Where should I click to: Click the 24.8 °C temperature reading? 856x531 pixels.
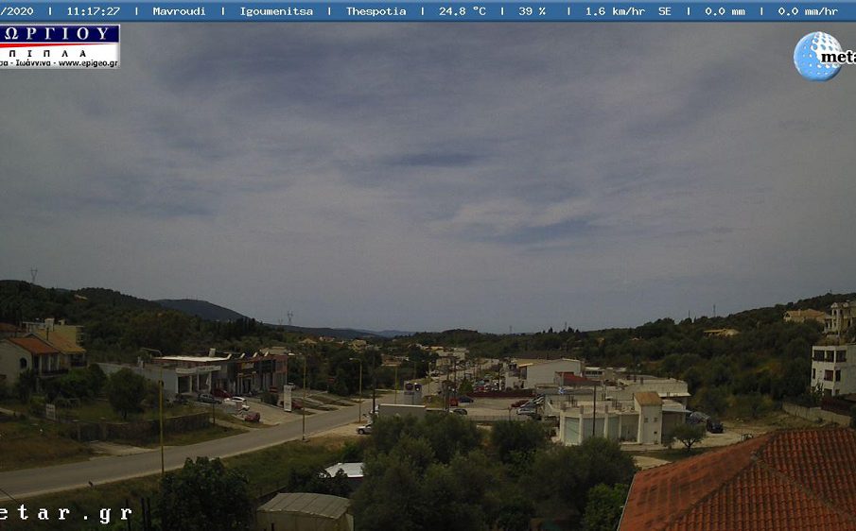pos(462,11)
